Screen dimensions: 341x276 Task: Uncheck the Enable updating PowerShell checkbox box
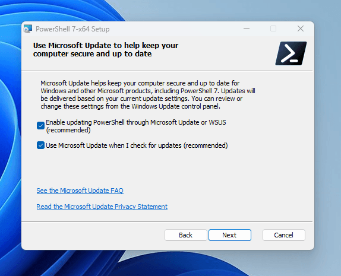[40, 126]
